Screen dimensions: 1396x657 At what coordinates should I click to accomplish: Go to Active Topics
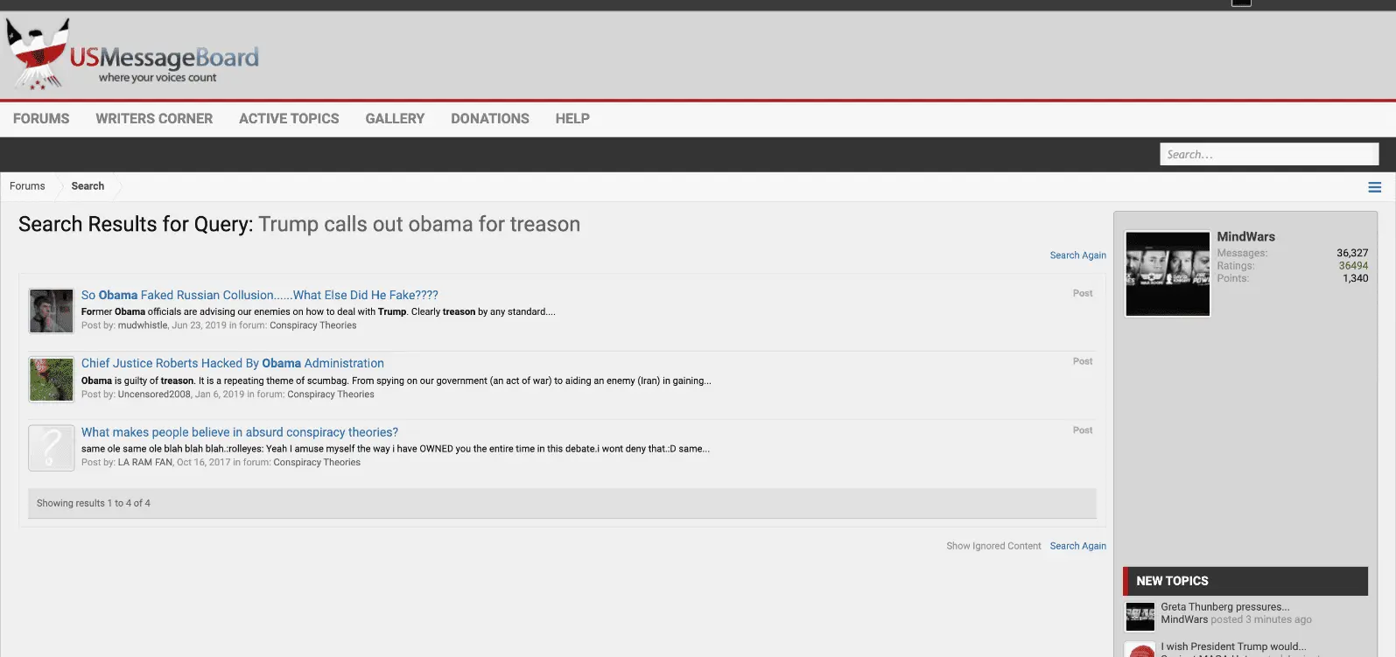click(x=289, y=119)
